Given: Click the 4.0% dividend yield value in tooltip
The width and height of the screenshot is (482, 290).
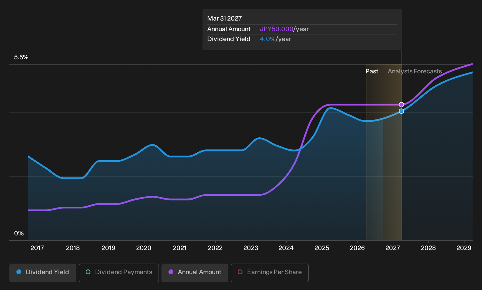Looking at the screenshot, I should (x=268, y=39).
